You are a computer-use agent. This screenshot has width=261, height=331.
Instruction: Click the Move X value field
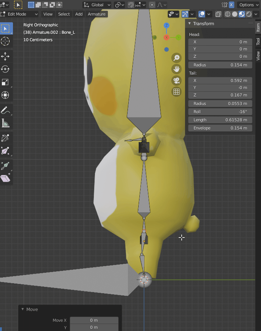94,320
